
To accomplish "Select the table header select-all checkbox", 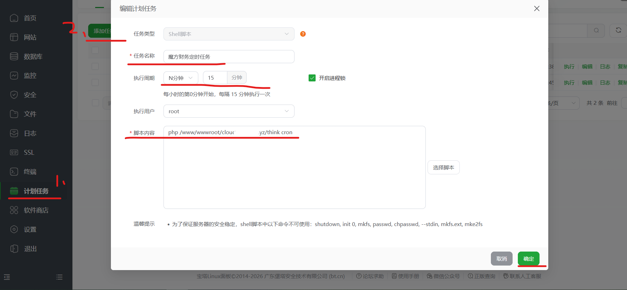I will pos(95,50).
